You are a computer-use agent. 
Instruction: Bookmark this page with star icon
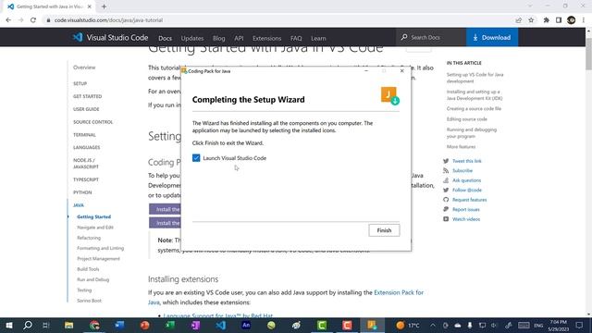pyautogui.click(x=531, y=20)
